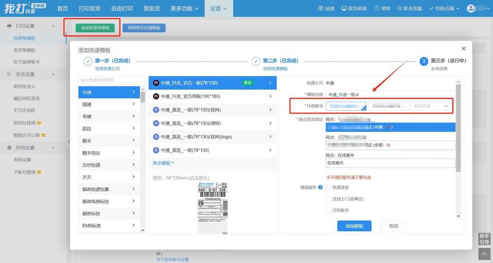Image resolution: width=493 pixels, height=263 pixels.
Task: Click the courier list scrollbar
Action: (143, 97)
